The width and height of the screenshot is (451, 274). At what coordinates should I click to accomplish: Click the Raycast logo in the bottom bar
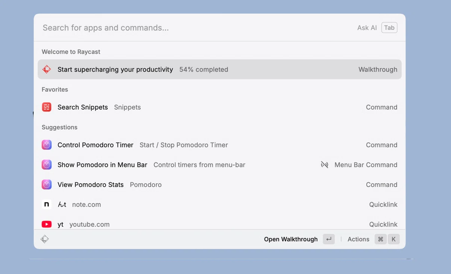point(45,239)
